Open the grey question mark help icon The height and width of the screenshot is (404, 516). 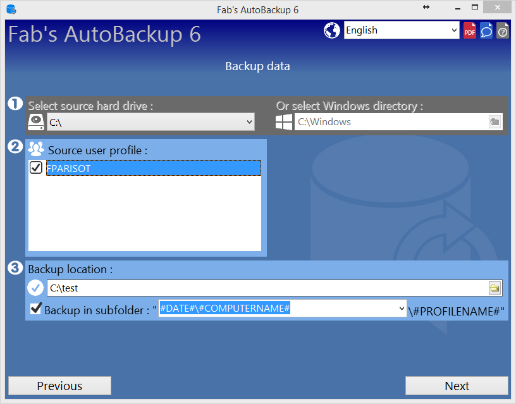click(503, 30)
